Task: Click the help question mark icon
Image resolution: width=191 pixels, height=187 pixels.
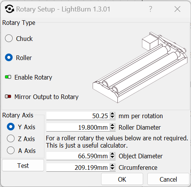Action: [x=150, y=9]
